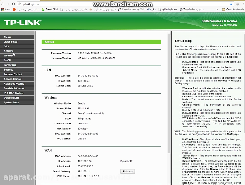Image resolution: width=245 pixels, height=185 pixels.
Task: Click the LAN subnet mask 255.255.255.0
Action: [x=85, y=86]
